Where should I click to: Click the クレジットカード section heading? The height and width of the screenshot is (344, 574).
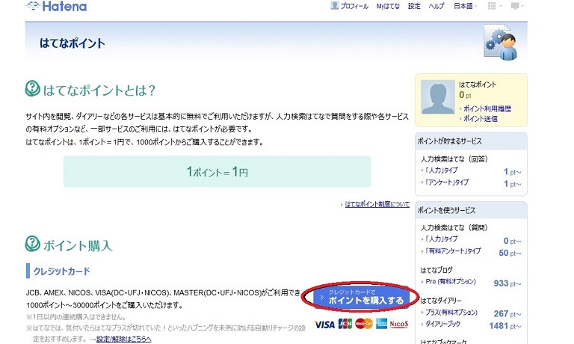[x=61, y=271]
